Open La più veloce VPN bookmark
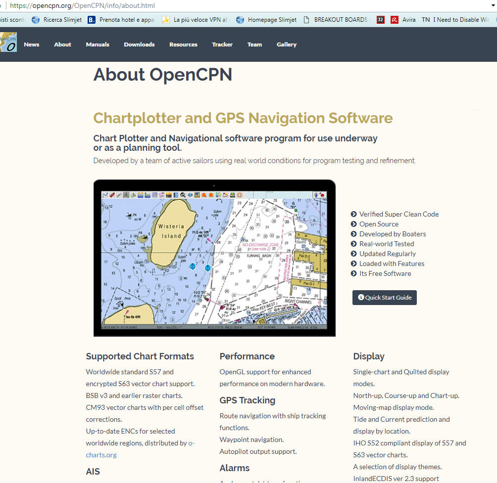The height and width of the screenshot is (483, 497). coord(195,20)
